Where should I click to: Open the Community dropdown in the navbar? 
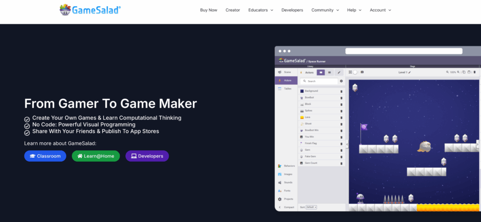click(325, 10)
